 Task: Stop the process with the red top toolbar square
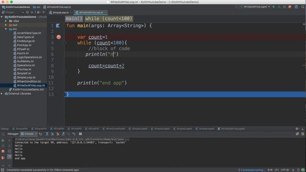290,7
